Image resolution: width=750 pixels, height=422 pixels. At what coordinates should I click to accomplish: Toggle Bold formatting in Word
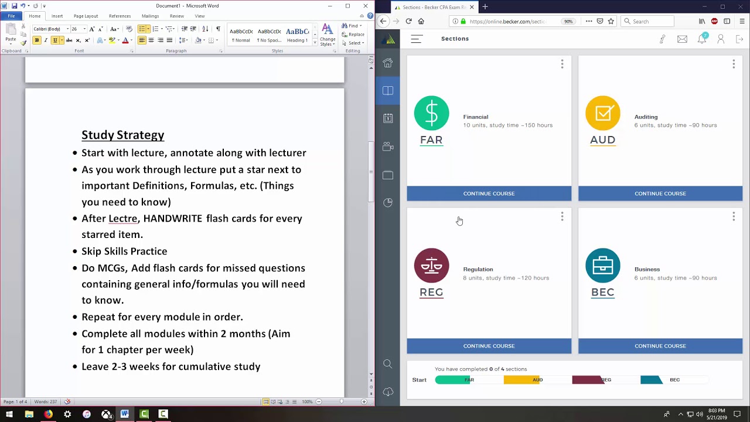pyautogui.click(x=36, y=40)
